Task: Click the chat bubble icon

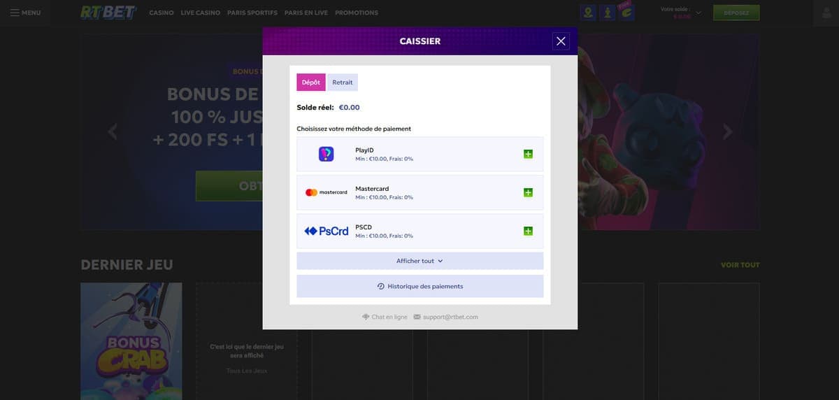Action: (366, 317)
